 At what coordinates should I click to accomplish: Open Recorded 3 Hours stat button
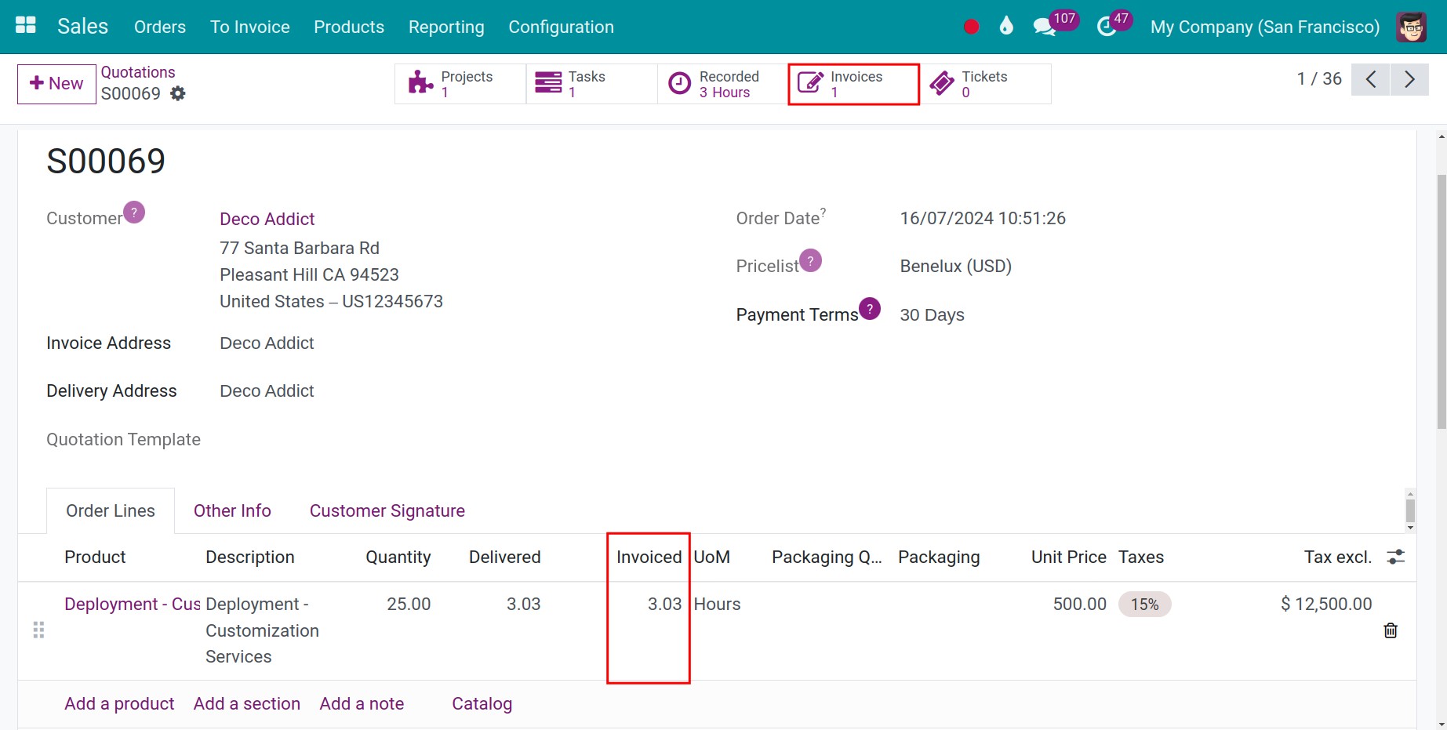click(x=722, y=84)
